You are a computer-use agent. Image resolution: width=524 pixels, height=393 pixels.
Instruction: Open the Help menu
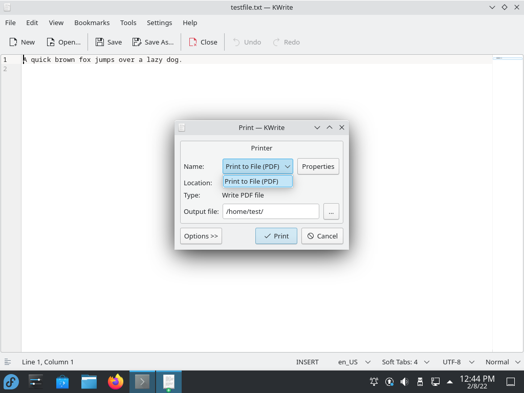[x=190, y=23]
